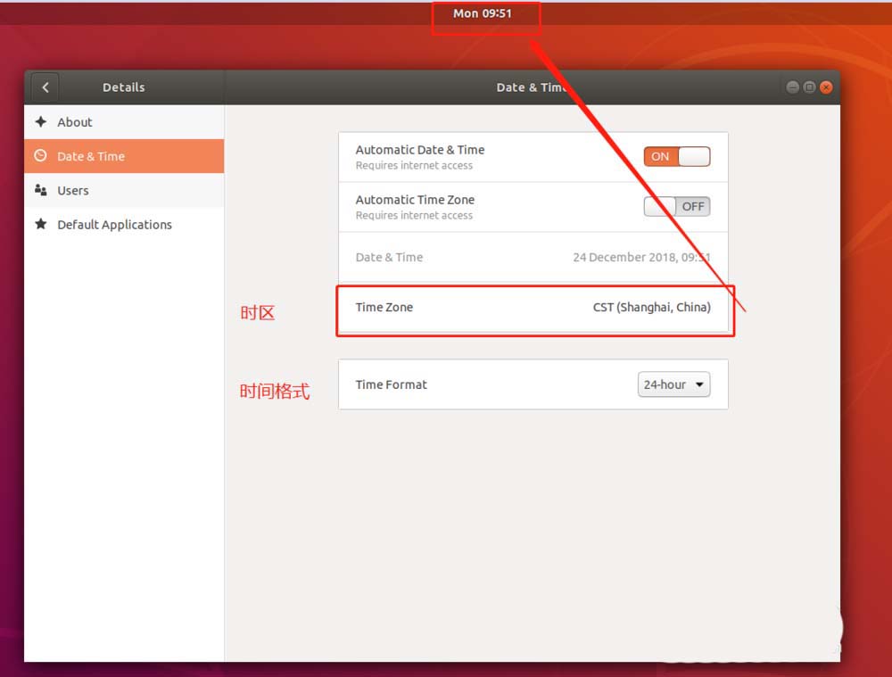
Task: Click the star icon for Default Applications
Action: click(x=42, y=225)
